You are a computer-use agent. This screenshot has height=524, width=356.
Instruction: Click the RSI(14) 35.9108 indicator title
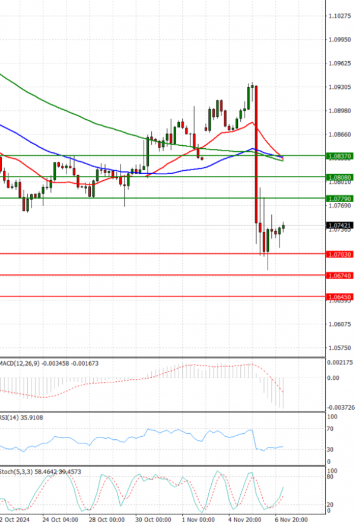(x=21, y=417)
